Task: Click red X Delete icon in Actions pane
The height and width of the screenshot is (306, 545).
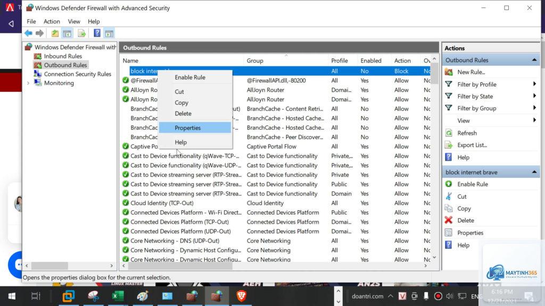Action: click(x=449, y=220)
